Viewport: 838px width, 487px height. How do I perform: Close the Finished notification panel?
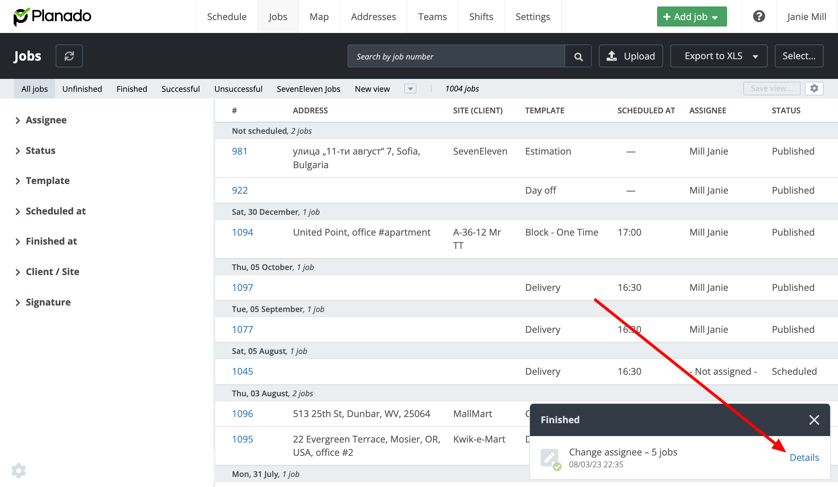point(814,420)
